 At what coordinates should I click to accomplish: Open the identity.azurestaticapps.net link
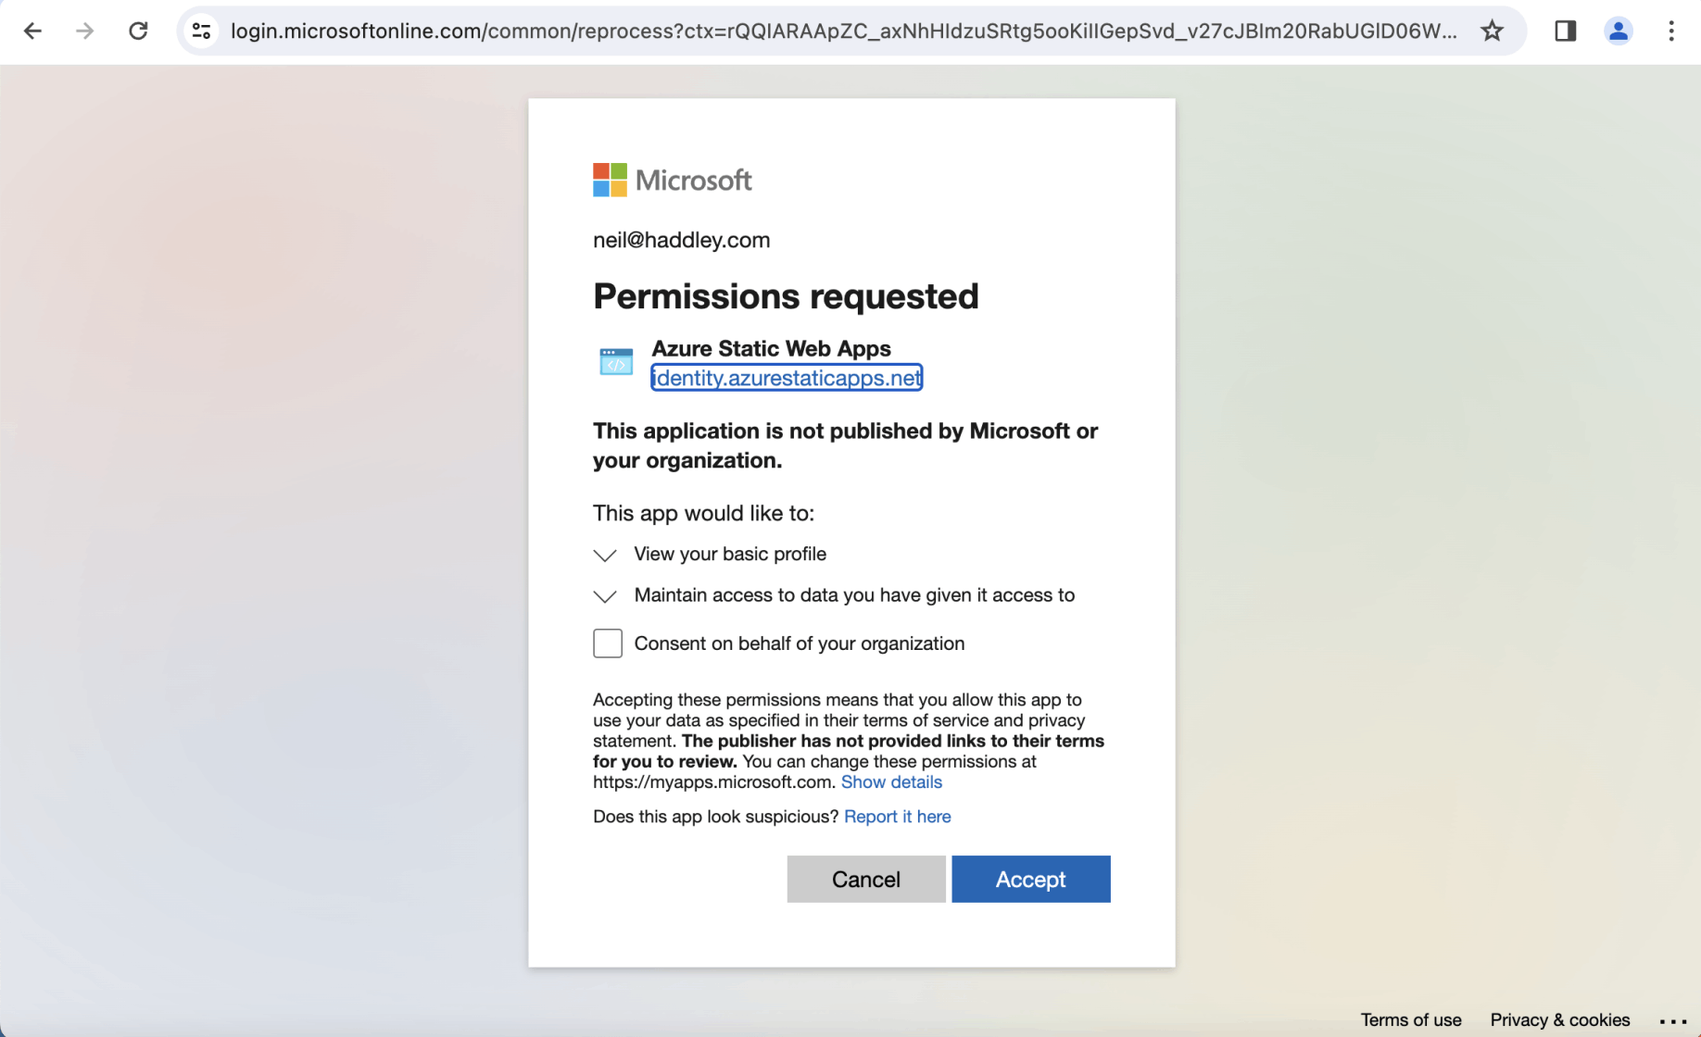pos(787,378)
